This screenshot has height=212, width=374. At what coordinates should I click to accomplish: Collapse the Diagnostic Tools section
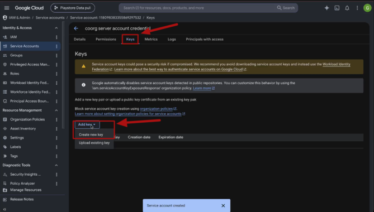coord(56,165)
